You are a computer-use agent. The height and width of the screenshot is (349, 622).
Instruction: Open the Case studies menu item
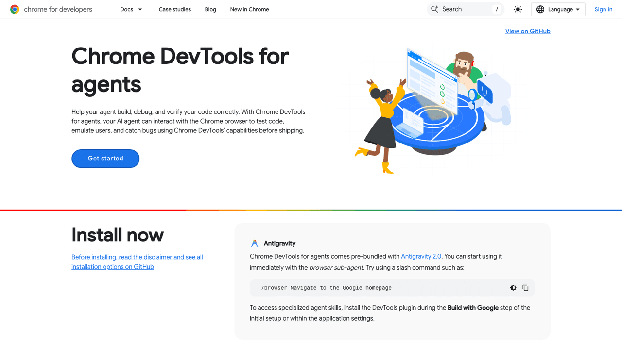coord(175,9)
